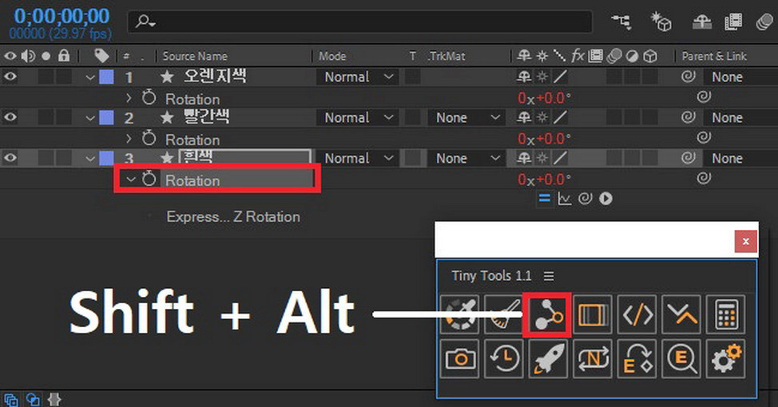Image resolution: width=778 pixels, height=407 pixels.
Task: Hide layer 1 오렌지색 with its eye icon
Action: tap(10, 77)
